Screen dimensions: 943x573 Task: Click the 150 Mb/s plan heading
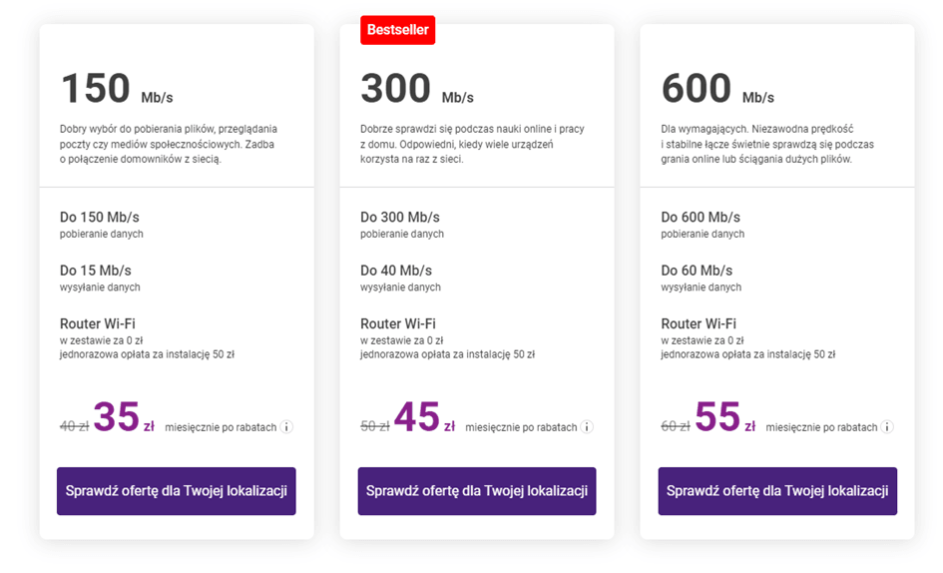(117, 89)
